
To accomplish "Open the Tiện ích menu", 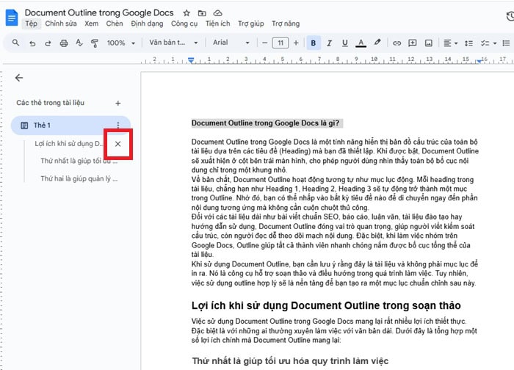I will (x=217, y=23).
